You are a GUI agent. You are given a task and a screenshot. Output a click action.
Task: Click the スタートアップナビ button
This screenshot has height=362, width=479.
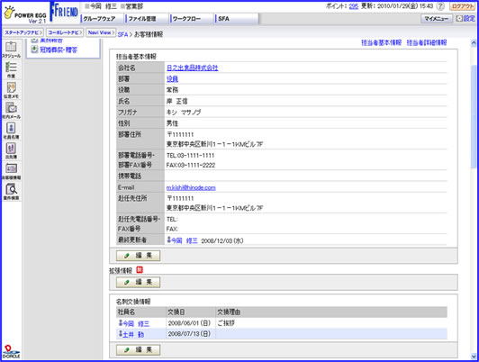click(x=23, y=32)
